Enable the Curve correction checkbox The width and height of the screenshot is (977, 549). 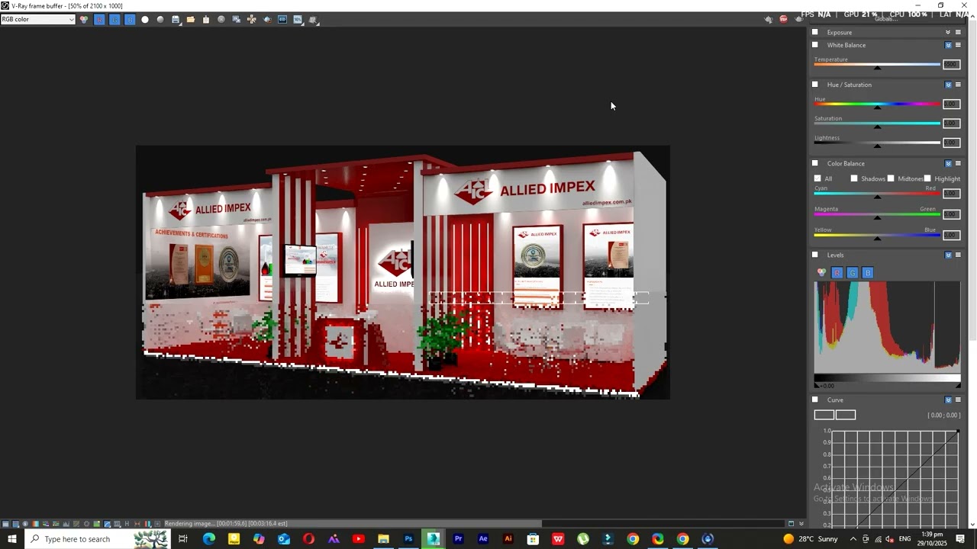(x=815, y=400)
